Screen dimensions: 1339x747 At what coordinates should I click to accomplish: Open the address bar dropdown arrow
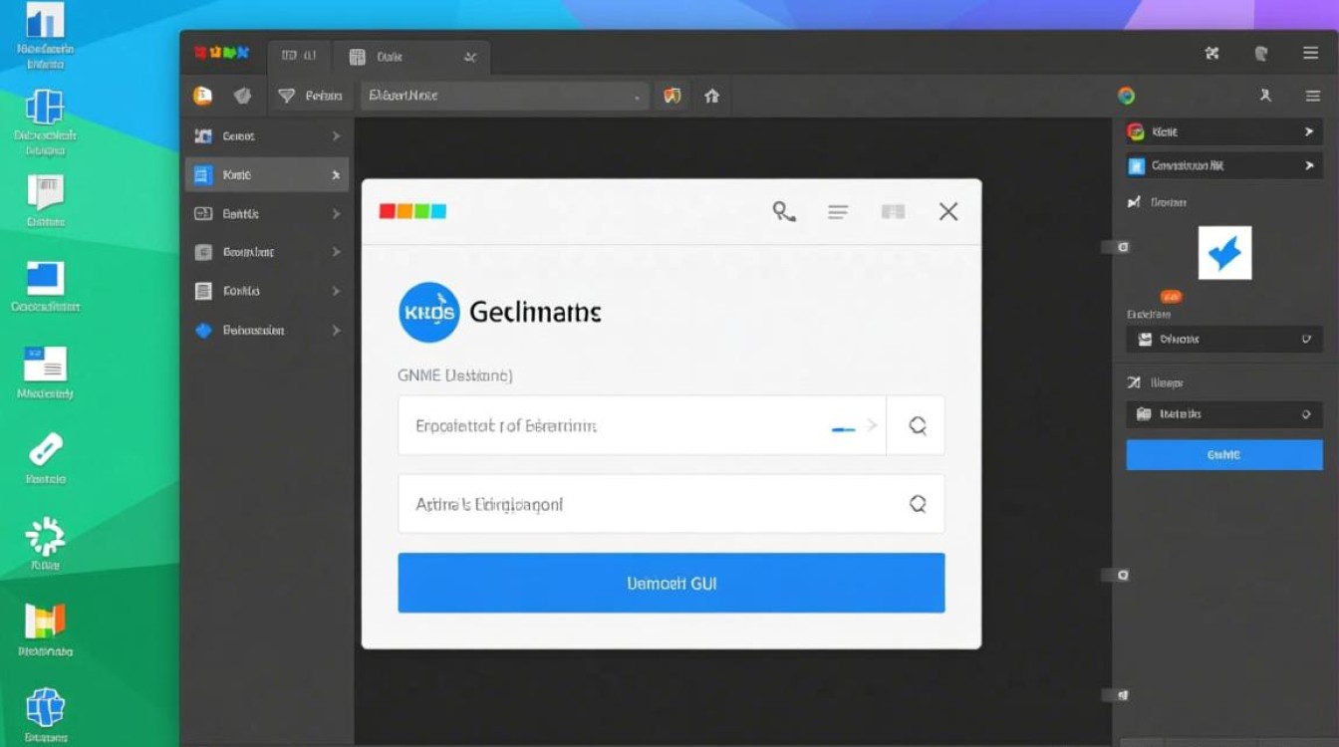point(637,98)
